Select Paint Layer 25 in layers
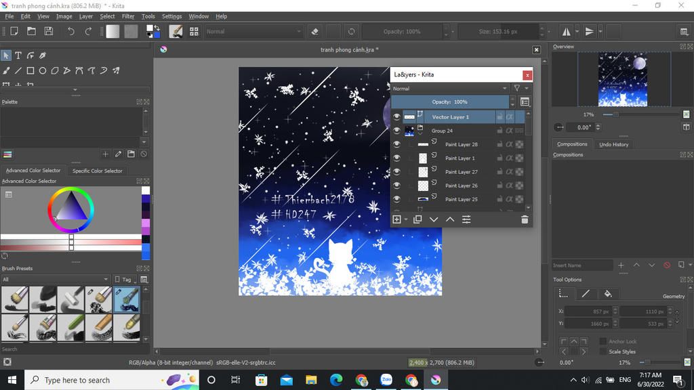 click(461, 199)
